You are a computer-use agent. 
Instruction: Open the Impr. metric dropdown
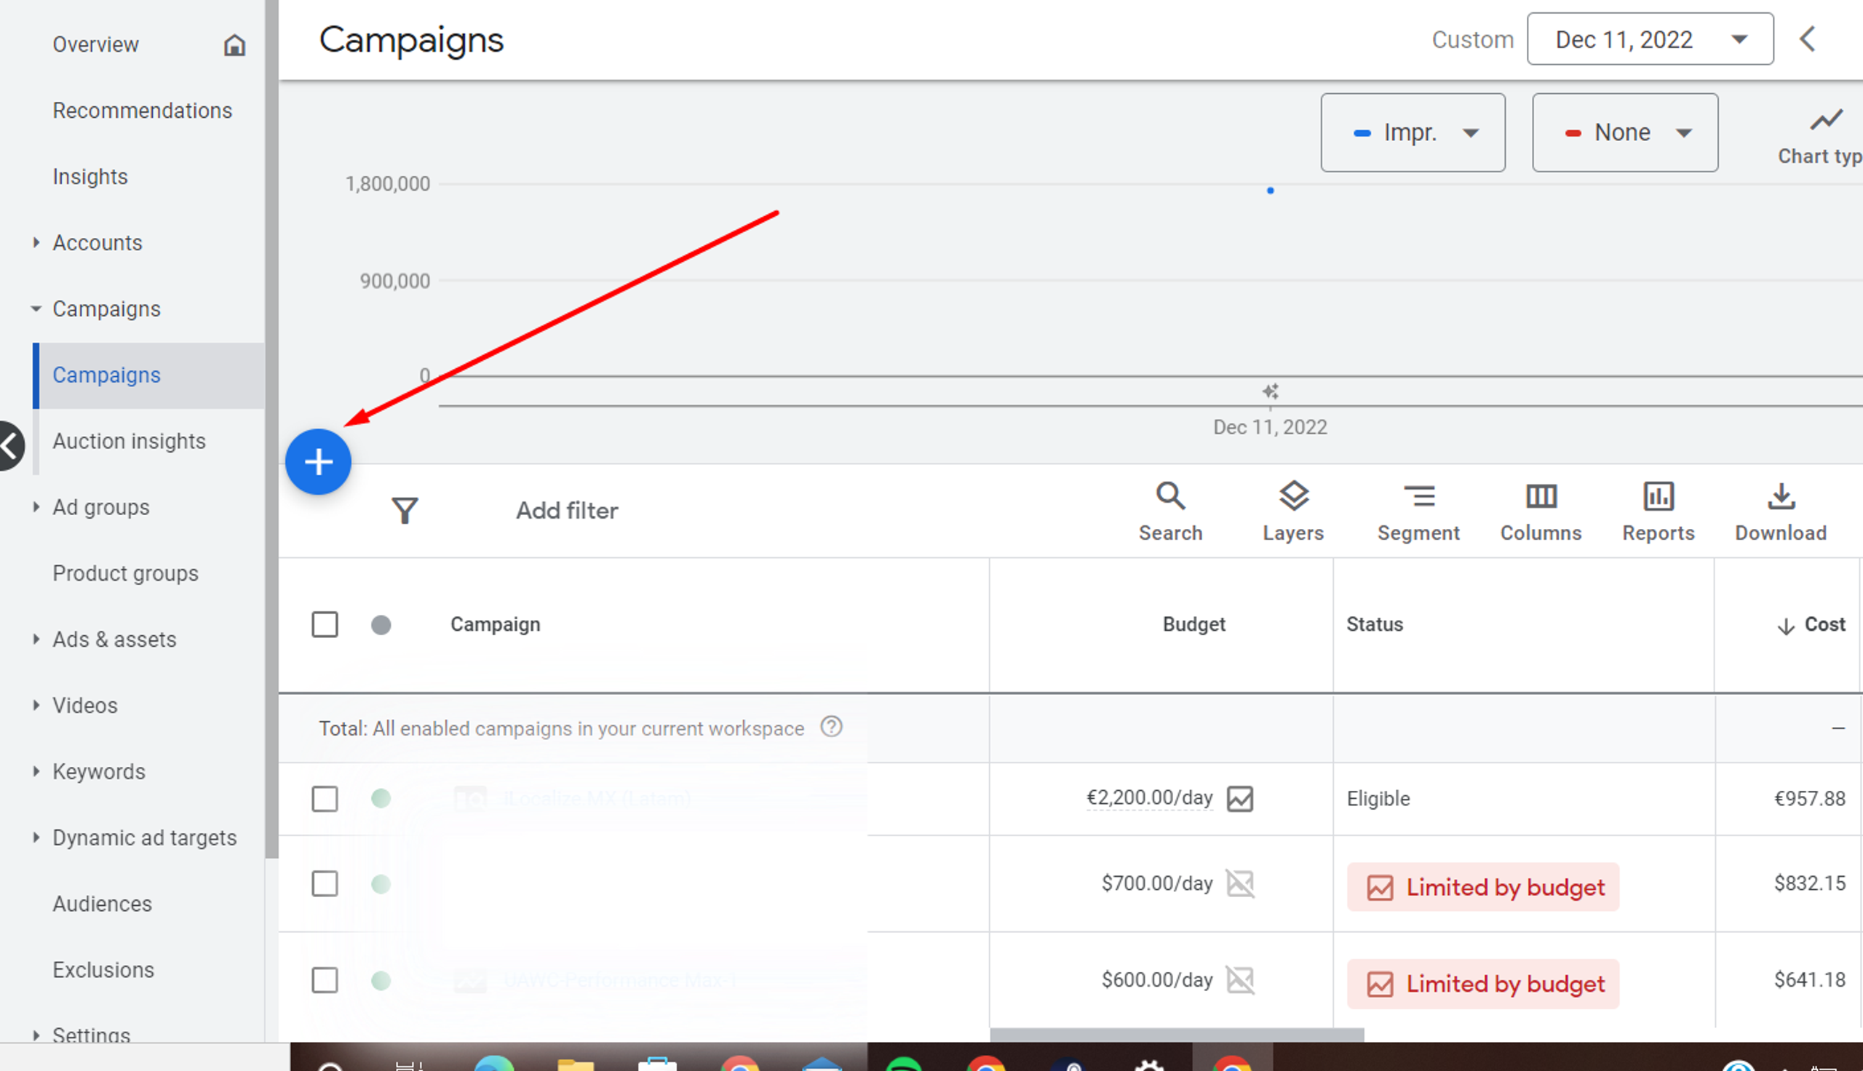tap(1412, 132)
